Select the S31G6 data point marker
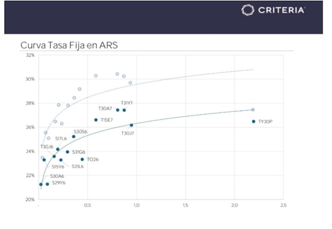This screenshot has height=229, width=332. coord(67,152)
